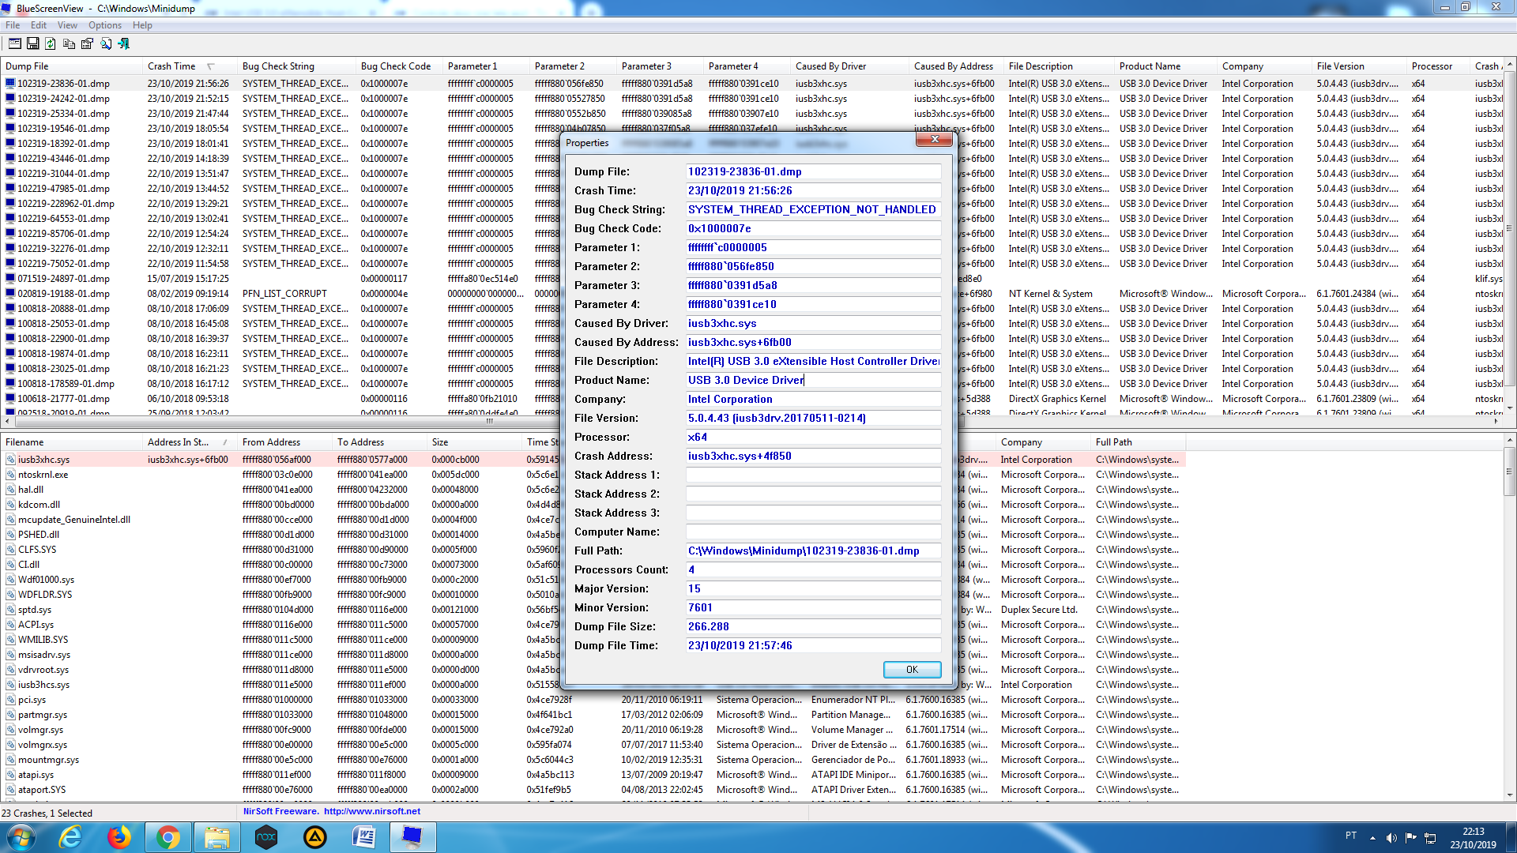
Task: Switch to Microsoft Word in the taskbar
Action: (x=364, y=837)
